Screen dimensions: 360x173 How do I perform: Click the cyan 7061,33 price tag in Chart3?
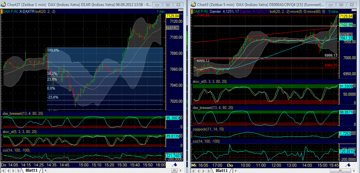coord(346,38)
